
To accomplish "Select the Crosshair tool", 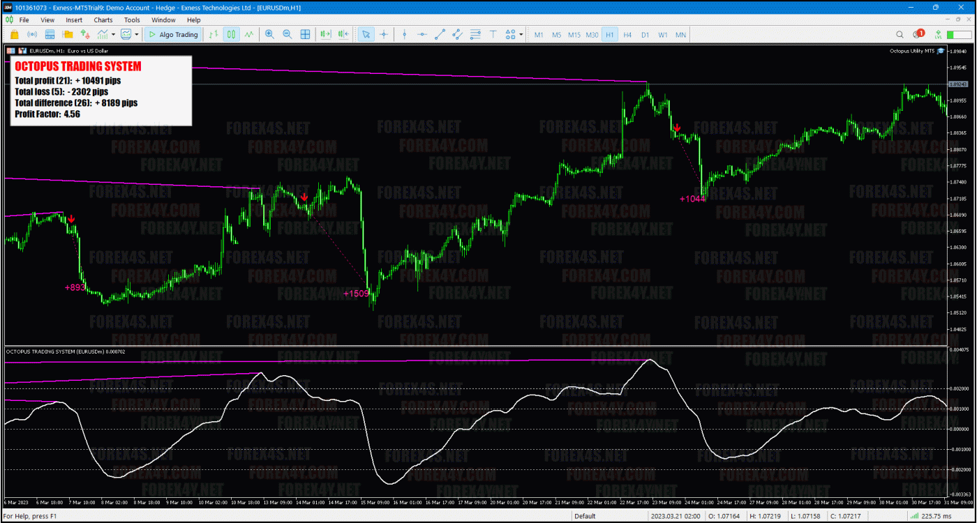I will pyautogui.click(x=384, y=33).
